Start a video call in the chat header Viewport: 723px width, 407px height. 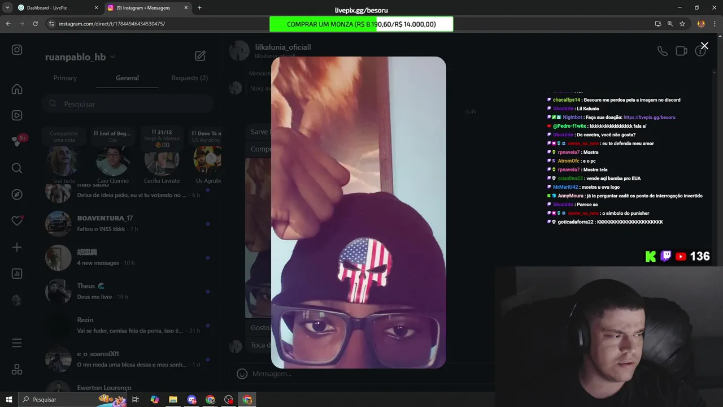[x=681, y=51]
